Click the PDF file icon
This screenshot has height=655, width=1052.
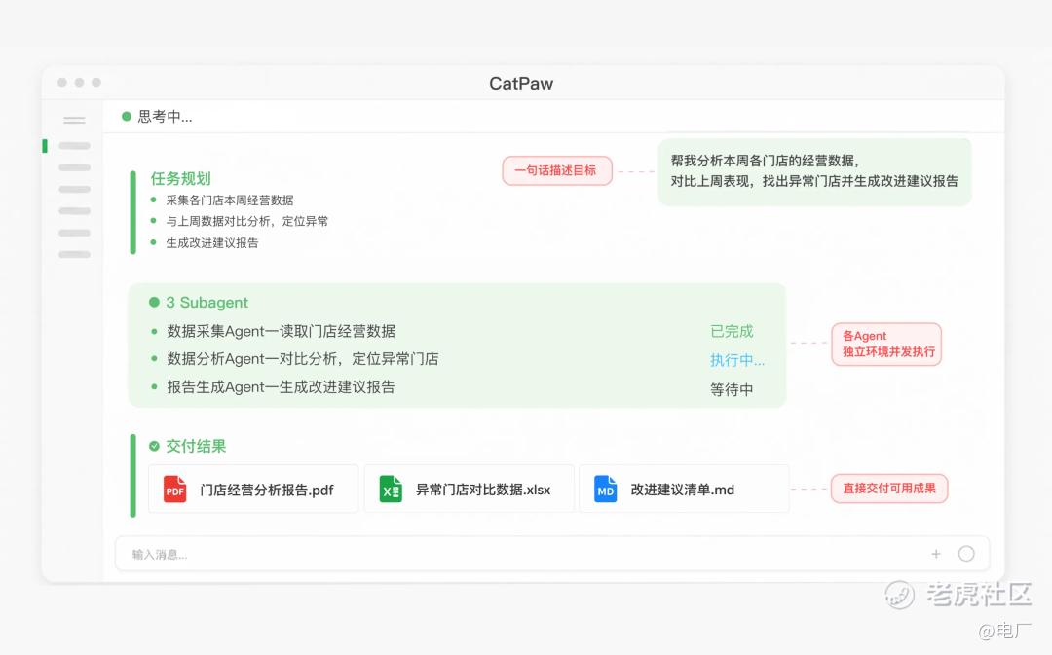coord(175,490)
